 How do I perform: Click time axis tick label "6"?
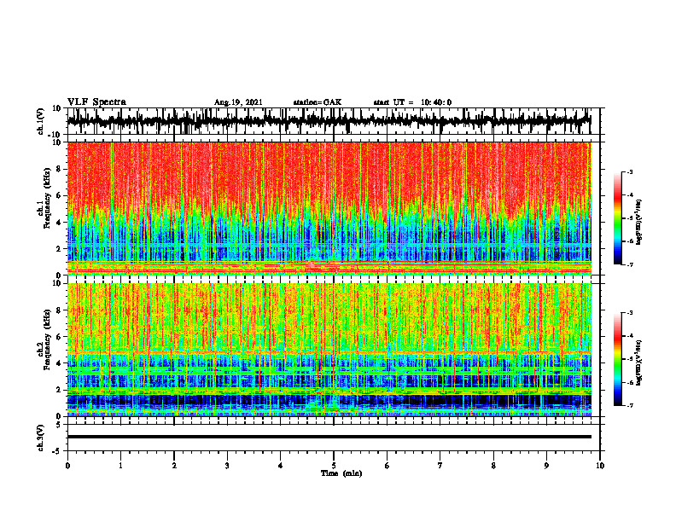[388, 466]
